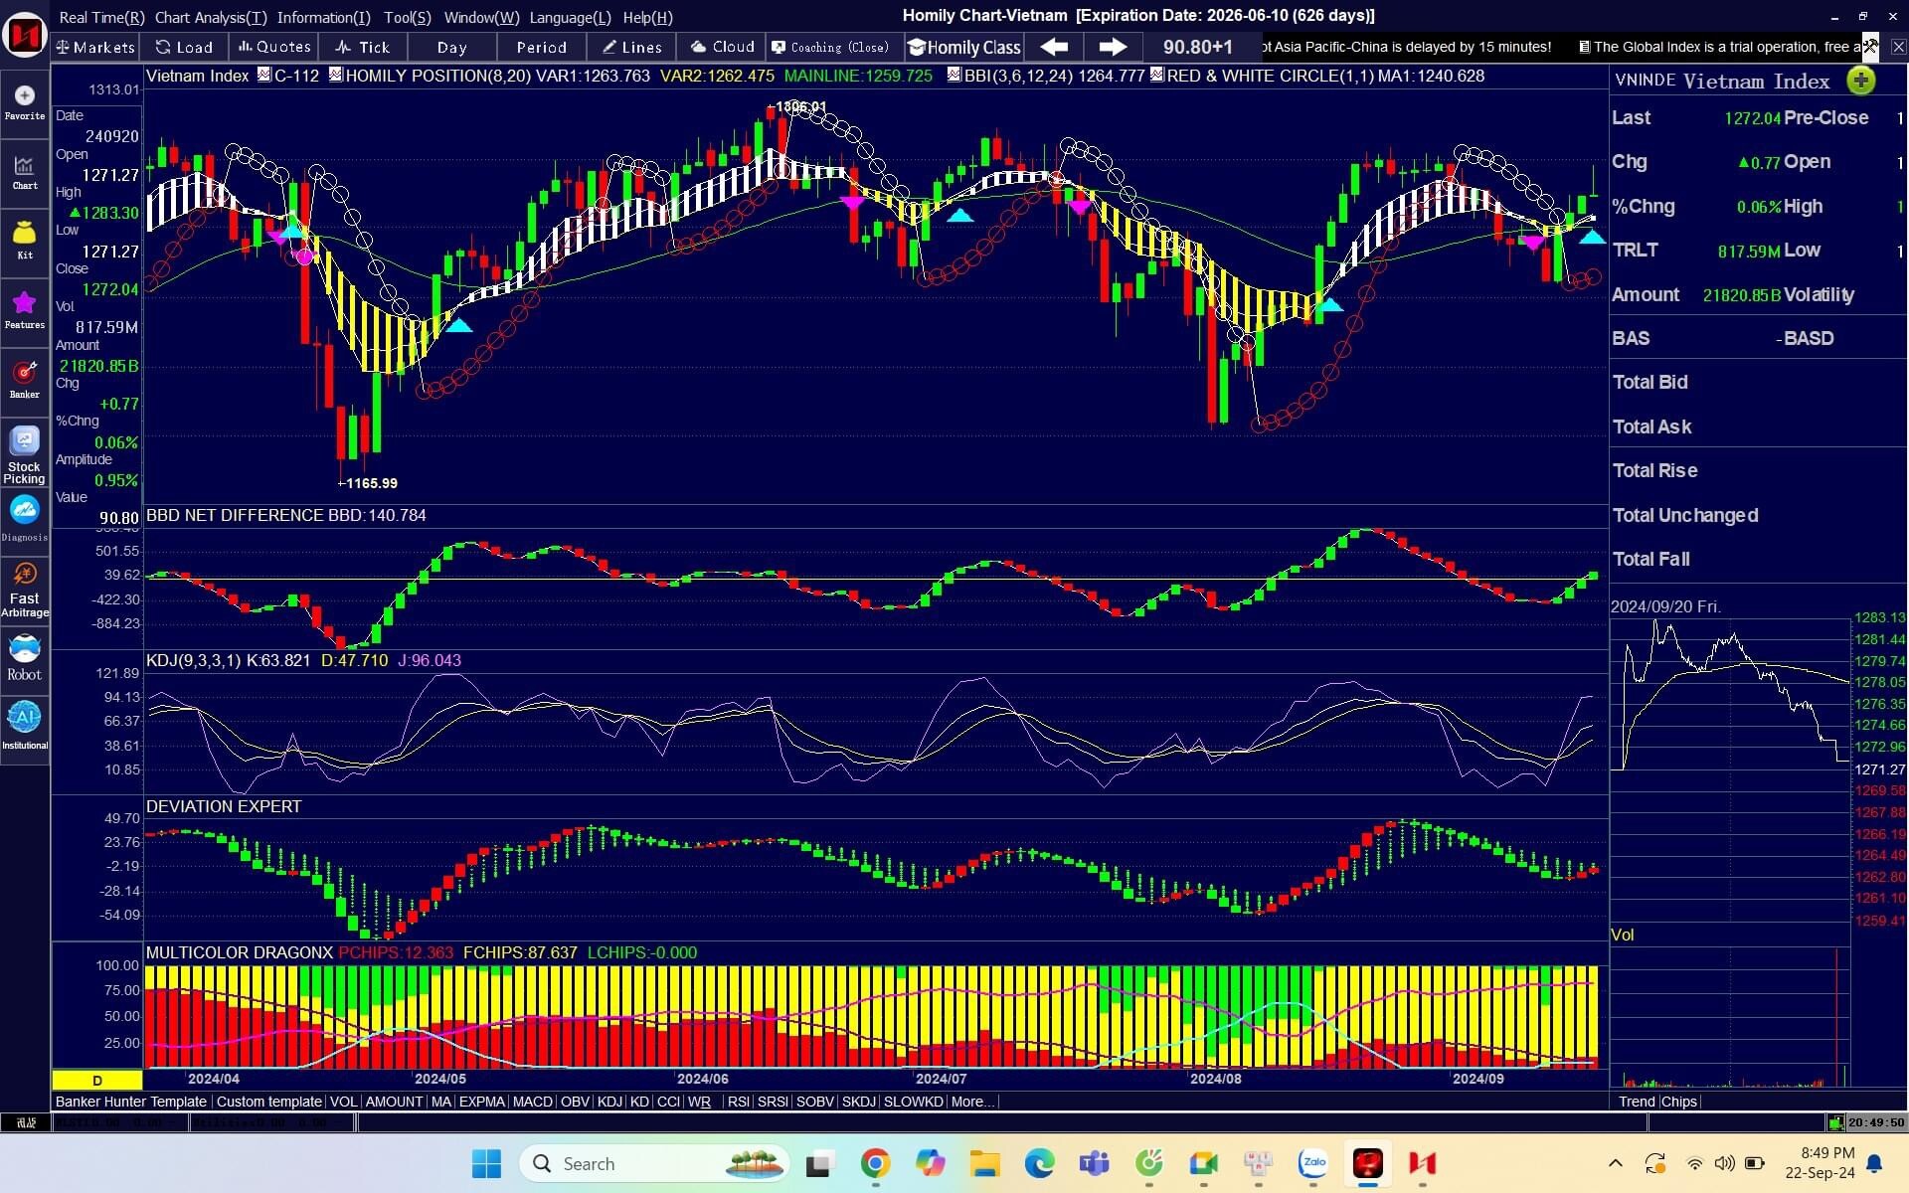This screenshot has height=1193, width=1909.
Task: Open Google Chrome from taskbar
Action: click(875, 1163)
